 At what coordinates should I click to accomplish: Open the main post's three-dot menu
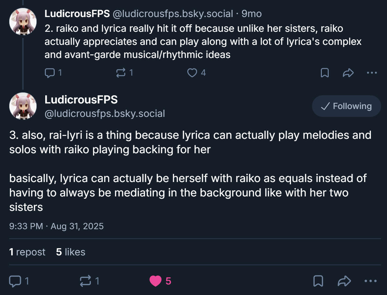371,281
